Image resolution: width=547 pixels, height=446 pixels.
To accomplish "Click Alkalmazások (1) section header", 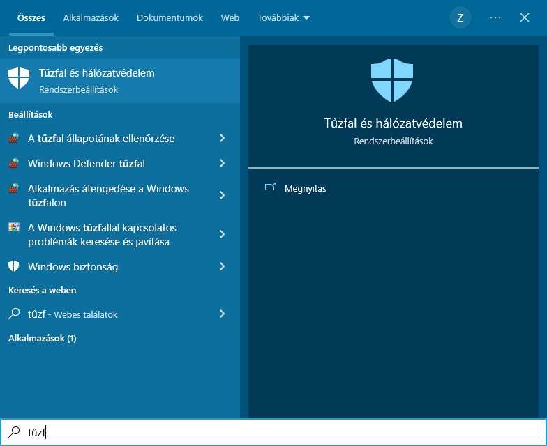I will click(x=42, y=339).
